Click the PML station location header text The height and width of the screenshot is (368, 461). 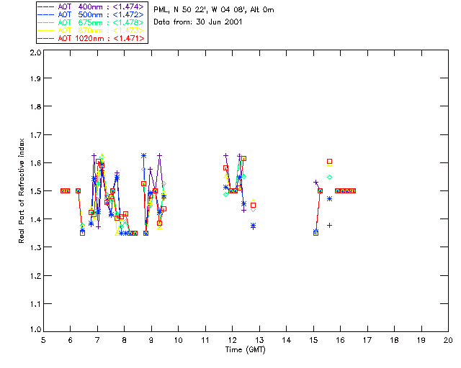pos(214,10)
